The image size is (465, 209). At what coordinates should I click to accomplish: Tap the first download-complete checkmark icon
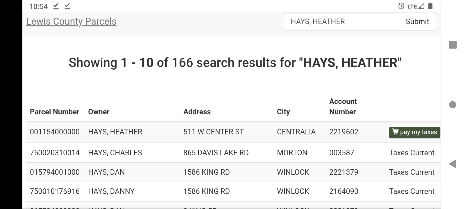[56, 6]
